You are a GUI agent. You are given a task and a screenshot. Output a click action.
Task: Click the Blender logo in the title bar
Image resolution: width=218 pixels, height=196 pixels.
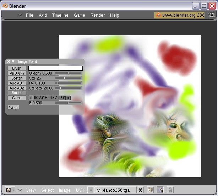coord(5,6)
